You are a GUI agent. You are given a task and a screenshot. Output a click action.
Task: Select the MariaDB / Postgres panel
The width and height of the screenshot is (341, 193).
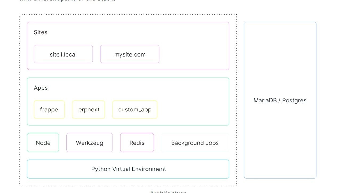click(280, 100)
